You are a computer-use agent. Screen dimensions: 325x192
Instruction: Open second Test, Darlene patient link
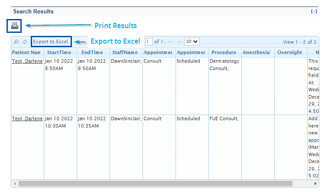27,119
